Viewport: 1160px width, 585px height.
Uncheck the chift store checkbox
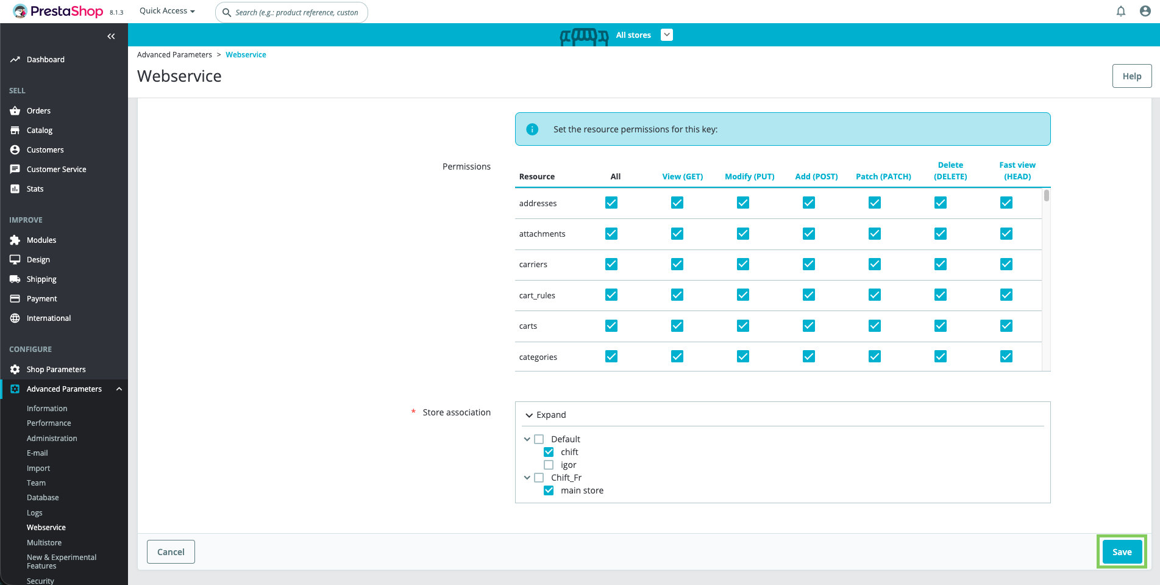coord(549,452)
